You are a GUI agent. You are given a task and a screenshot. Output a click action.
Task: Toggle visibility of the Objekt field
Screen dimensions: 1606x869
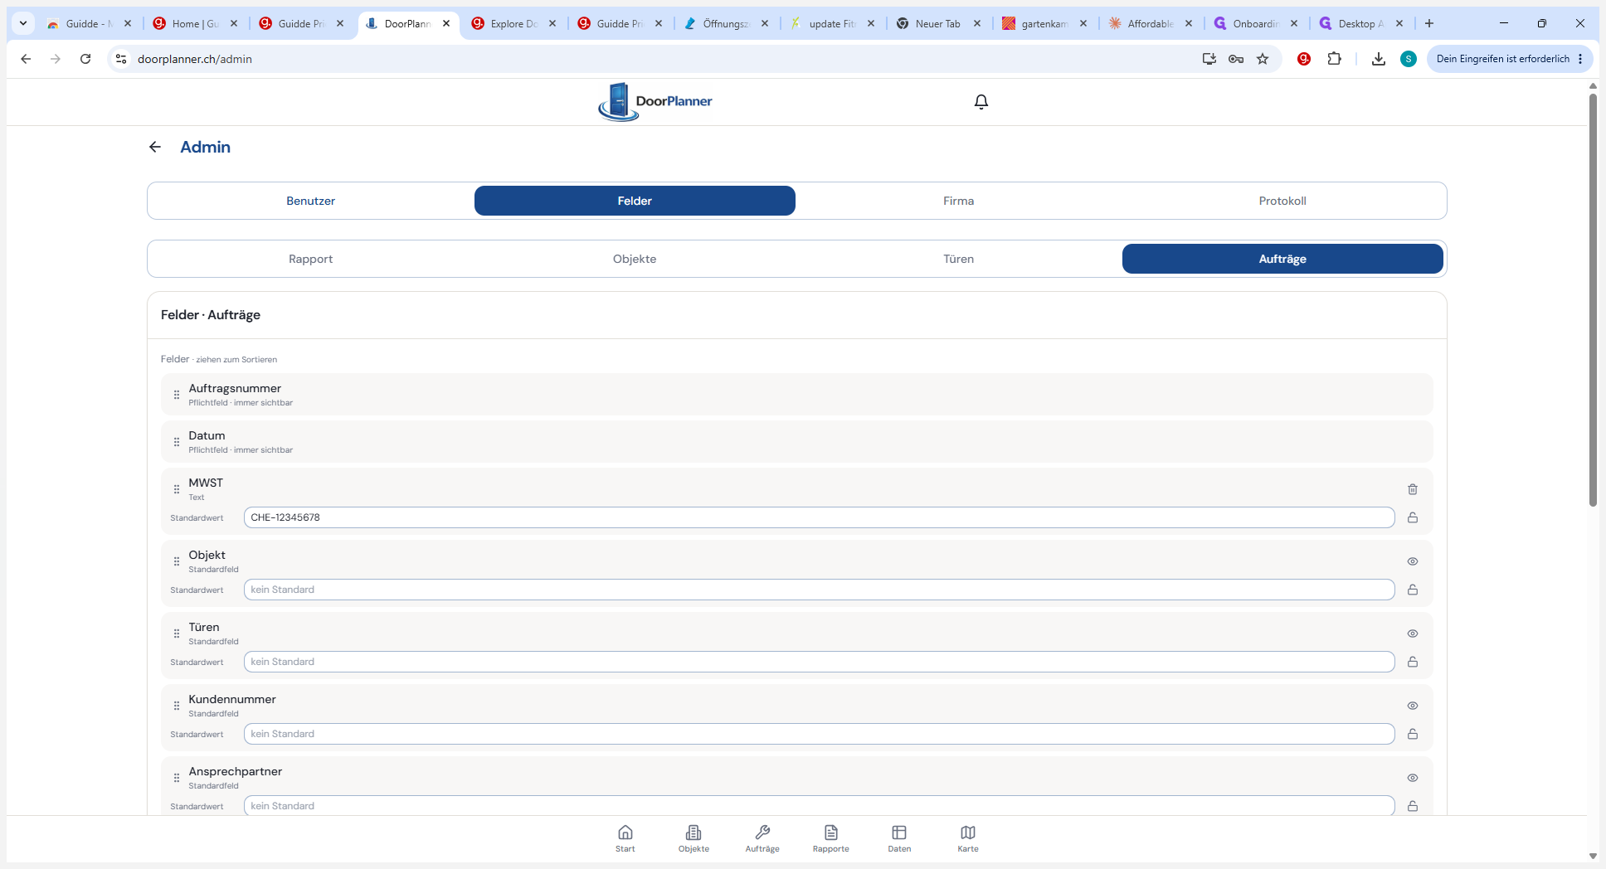coord(1412,561)
